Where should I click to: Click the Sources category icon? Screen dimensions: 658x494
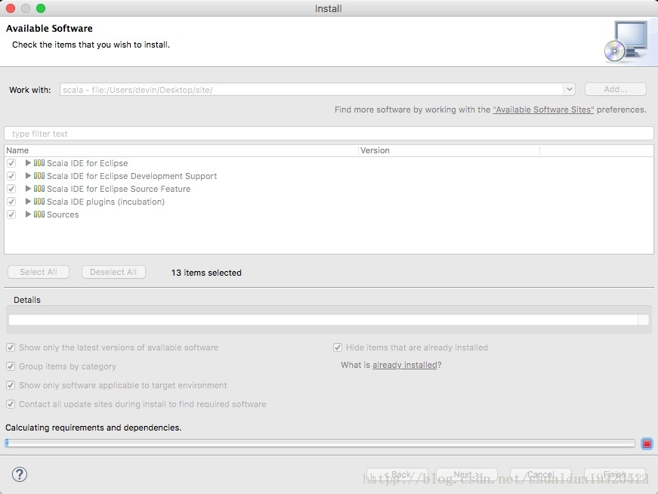[39, 214]
